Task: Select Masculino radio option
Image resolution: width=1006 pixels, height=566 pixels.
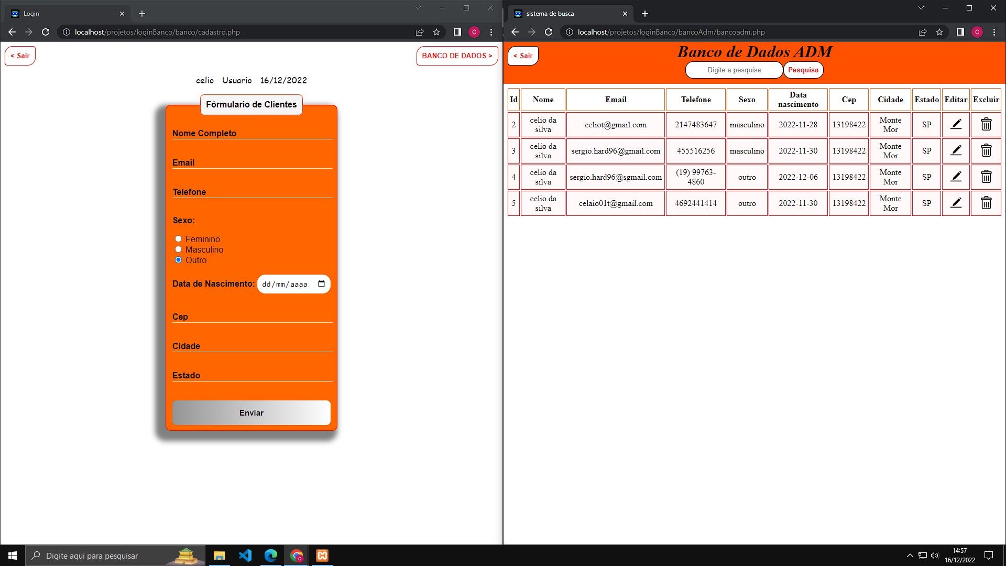Action: coord(178,249)
